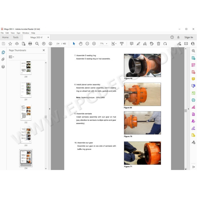Open the Layers panel icon
The width and height of the screenshot is (197, 197).
(3, 67)
